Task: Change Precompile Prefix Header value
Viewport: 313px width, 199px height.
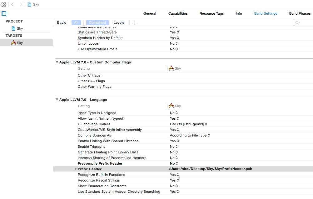Action: 174,163
